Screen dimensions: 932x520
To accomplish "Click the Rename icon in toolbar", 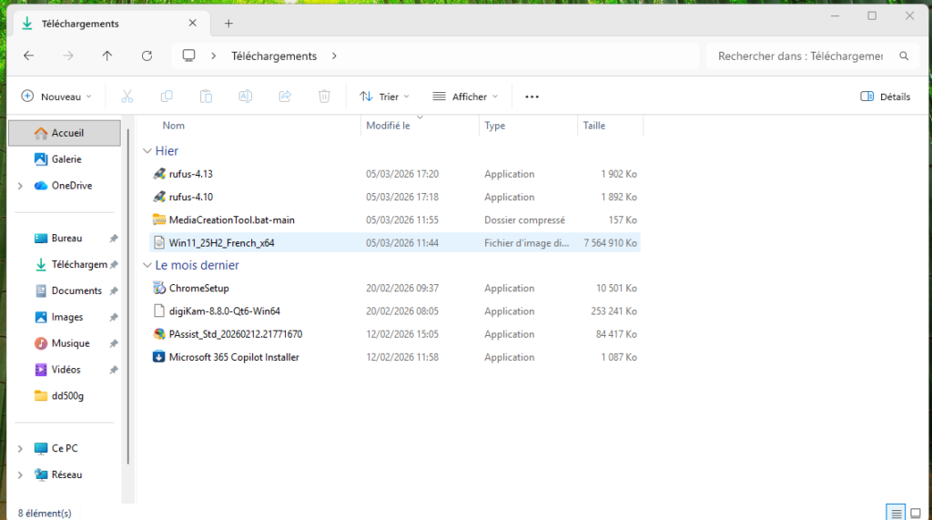I will coord(245,97).
